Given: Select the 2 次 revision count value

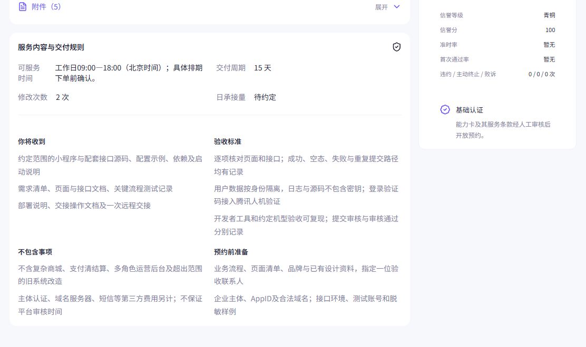Looking at the screenshot, I should pos(62,97).
